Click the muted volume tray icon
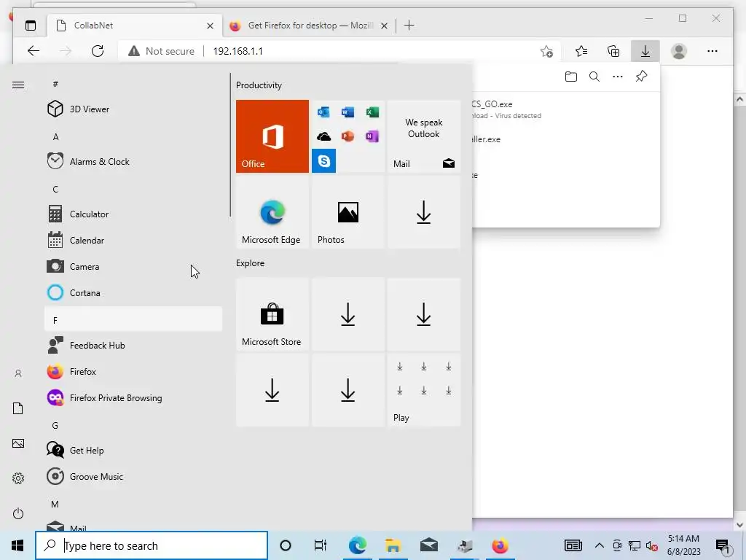 (652, 545)
